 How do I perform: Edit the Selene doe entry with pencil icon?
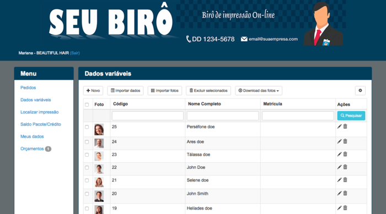[339, 180]
